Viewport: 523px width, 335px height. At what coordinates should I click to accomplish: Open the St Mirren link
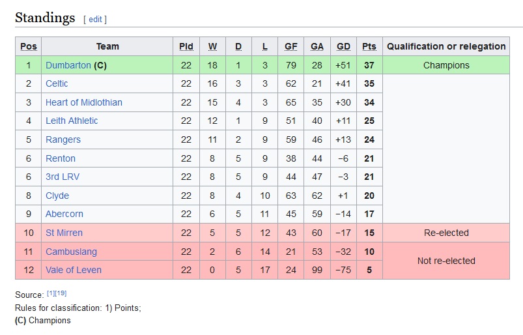pos(64,233)
